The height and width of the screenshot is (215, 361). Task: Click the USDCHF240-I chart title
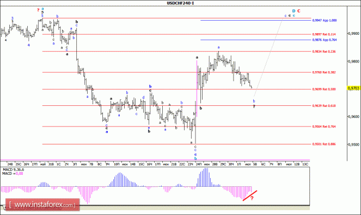(180, 3)
